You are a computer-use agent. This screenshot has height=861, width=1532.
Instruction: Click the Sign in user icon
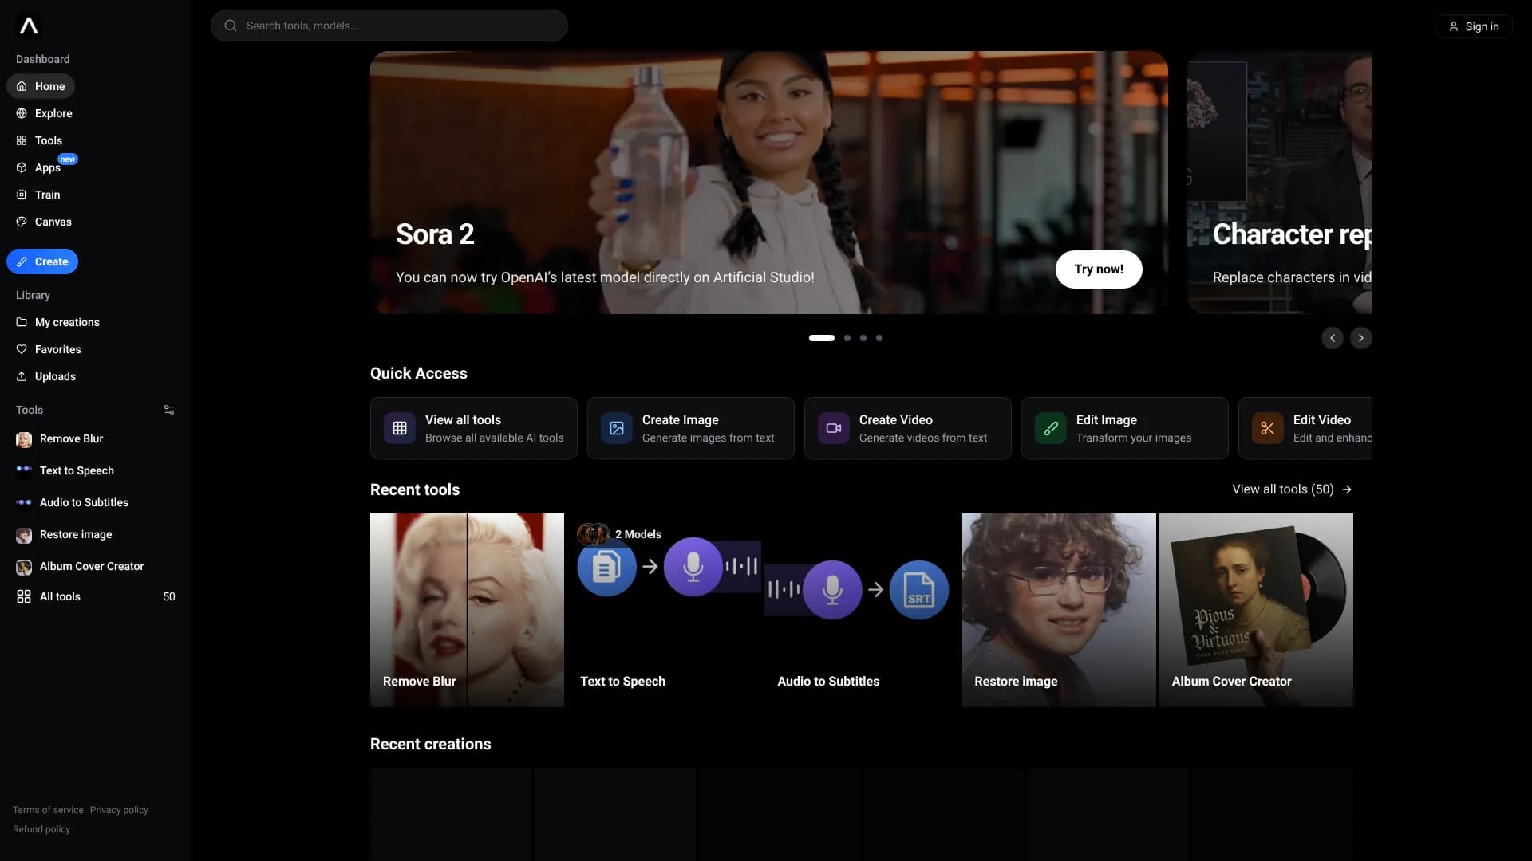[x=1454, y=26]
